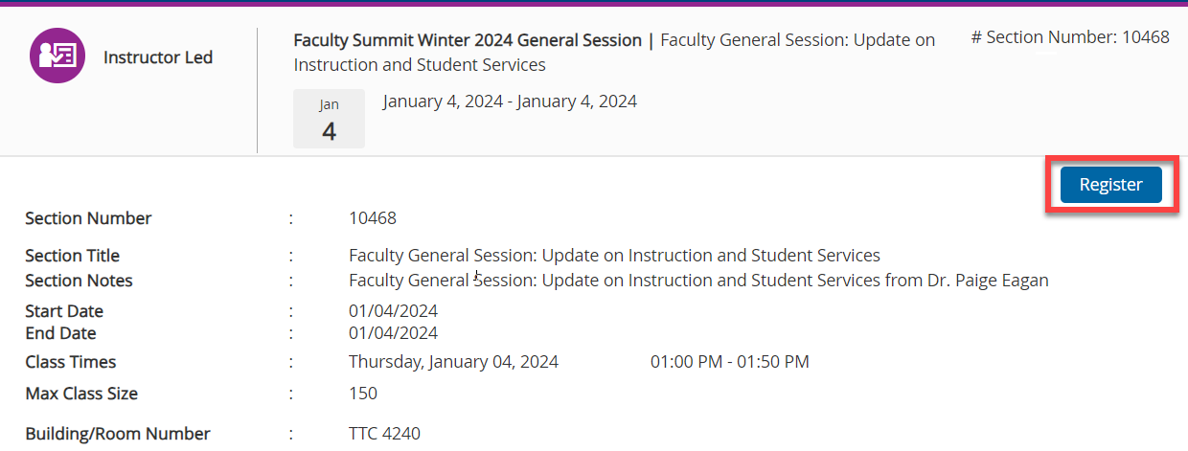This screenshot has height=451, width=1188.
Task: Click the Max Class Size label
Action: [x=81, y=394]
